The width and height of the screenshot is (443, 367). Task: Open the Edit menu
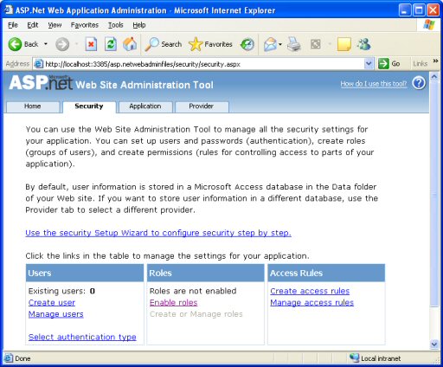tap(33, 25)
